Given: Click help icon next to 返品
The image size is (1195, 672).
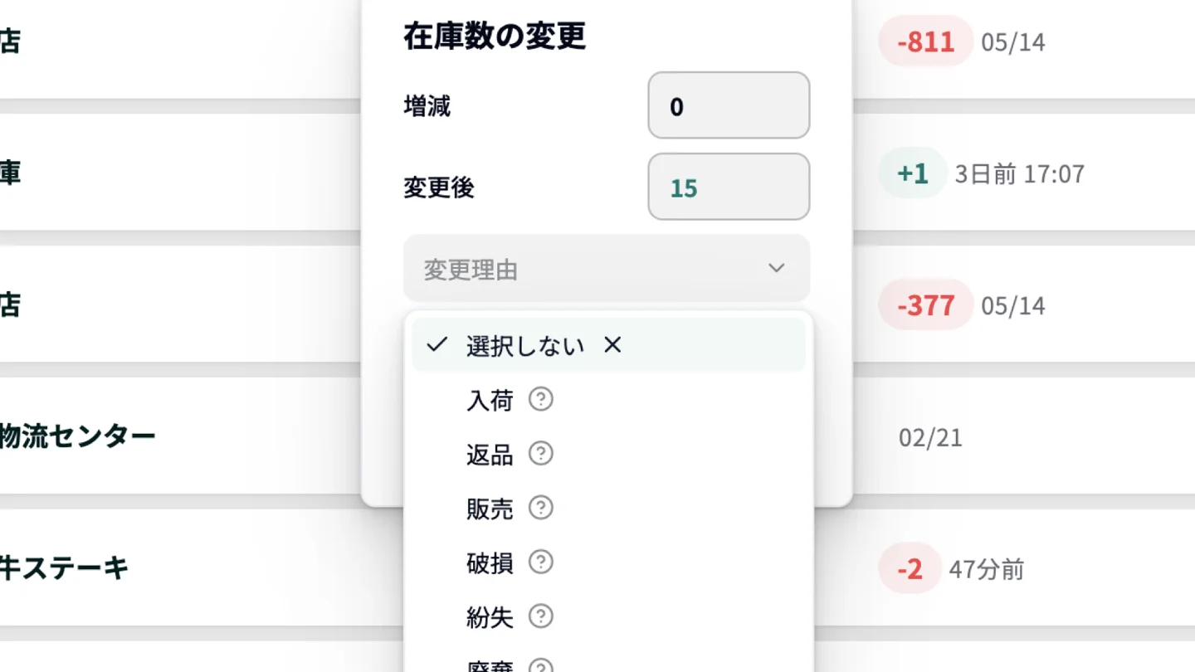Looking at the screenshot, I should tap(541, 454).
